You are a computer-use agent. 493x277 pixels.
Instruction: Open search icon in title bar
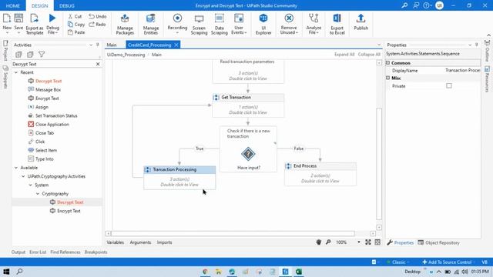click(x=404, y=5)
